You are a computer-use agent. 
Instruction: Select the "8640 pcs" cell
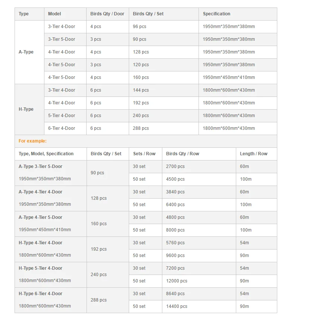[x=175, y=294]
